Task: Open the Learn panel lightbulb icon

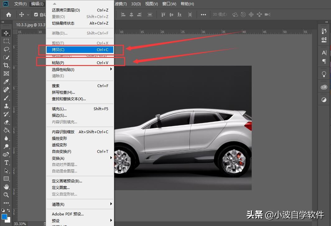Action: pos(324,74)
